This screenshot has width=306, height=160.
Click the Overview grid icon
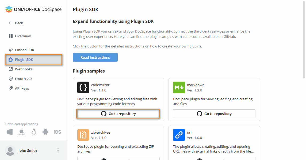point(11,36)
